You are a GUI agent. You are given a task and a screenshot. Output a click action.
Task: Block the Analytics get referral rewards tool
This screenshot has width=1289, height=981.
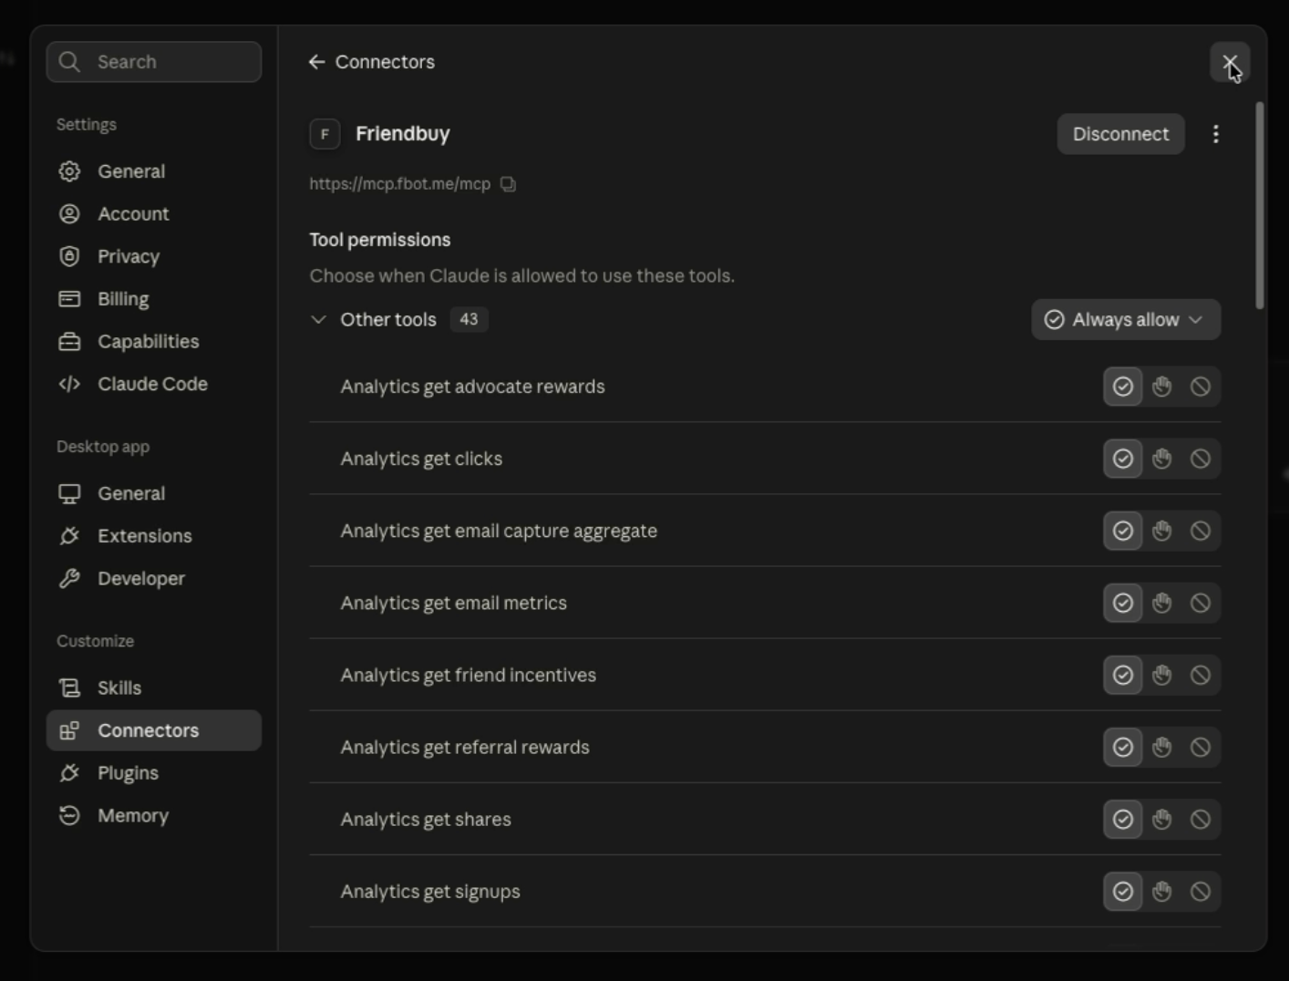[1201, 747]
